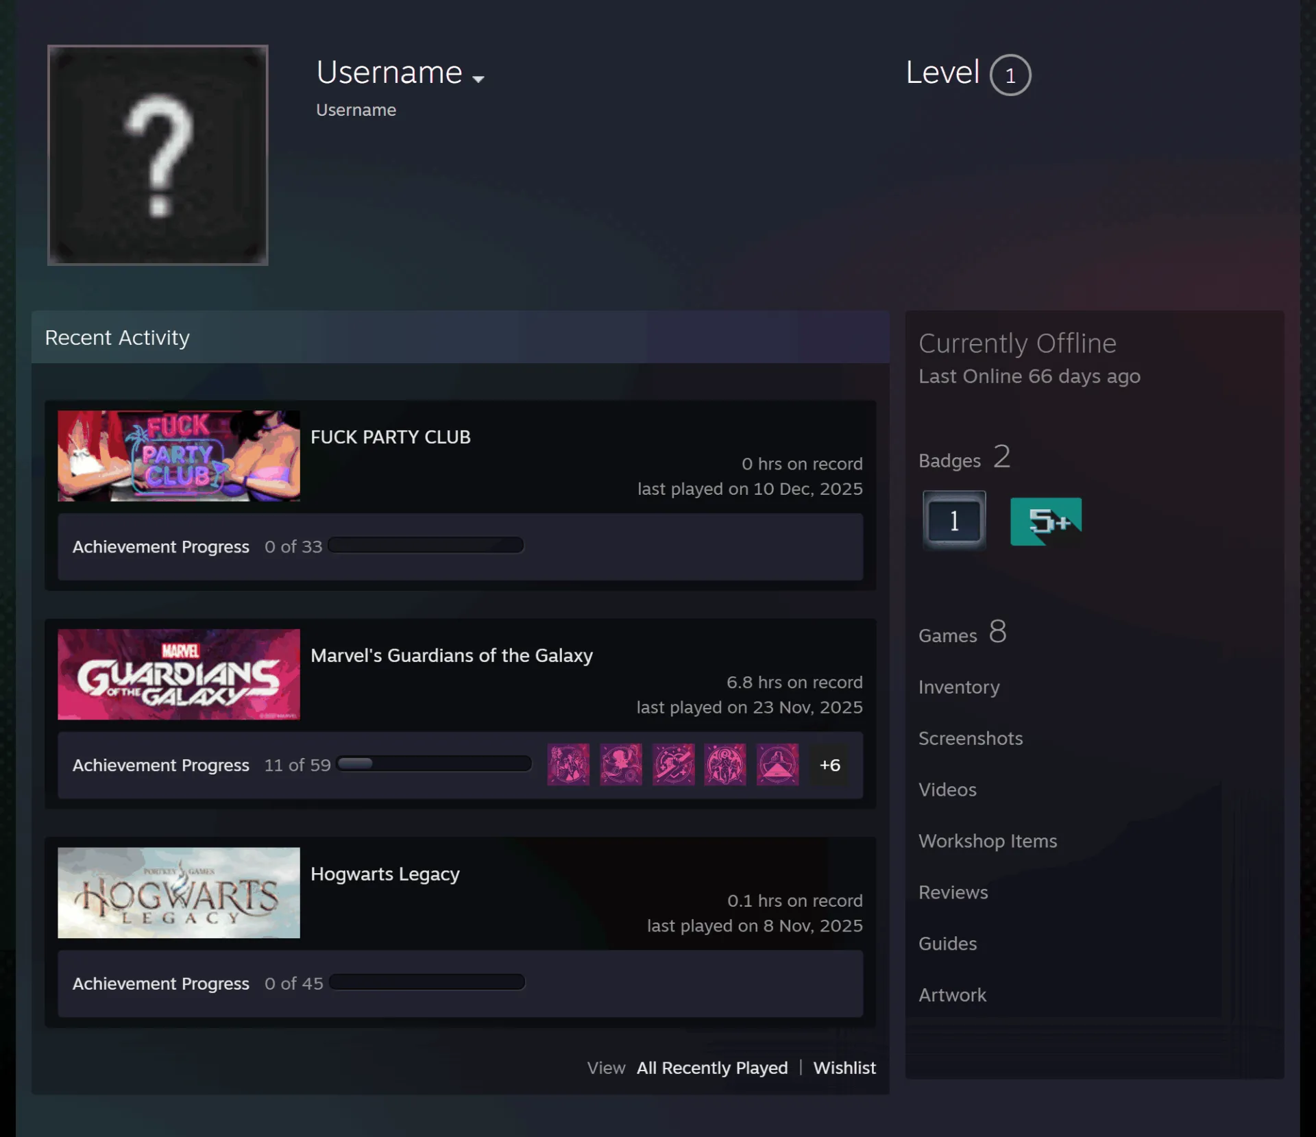1316x1137 pixels.
Task: Click the 0 of 45 achievement progress bar
Action: 427,982
